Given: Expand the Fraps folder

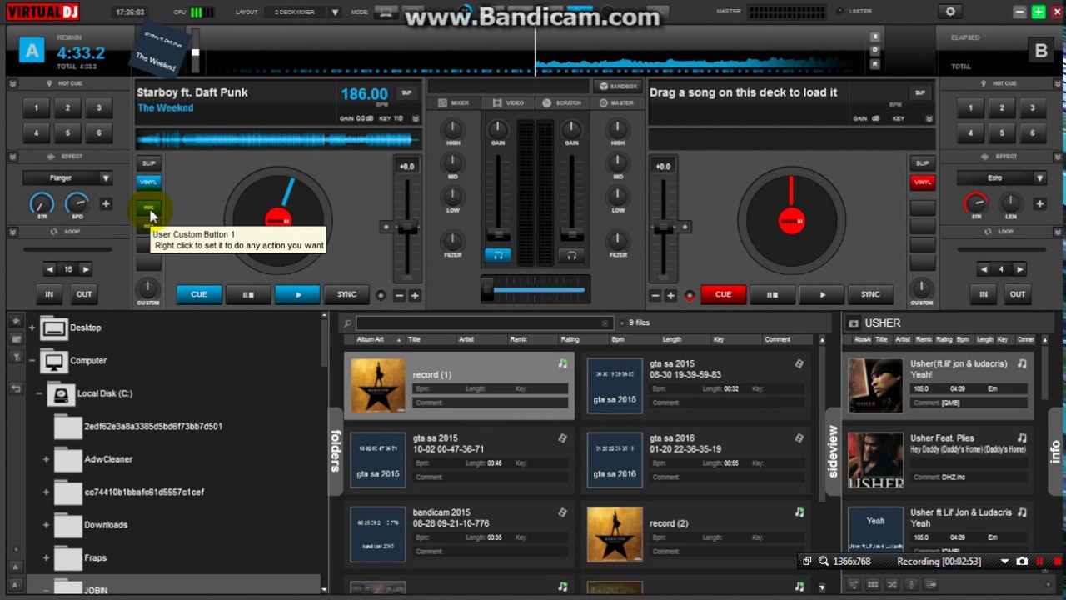Looking at the screenshot, I should click(x=46, y=558).
